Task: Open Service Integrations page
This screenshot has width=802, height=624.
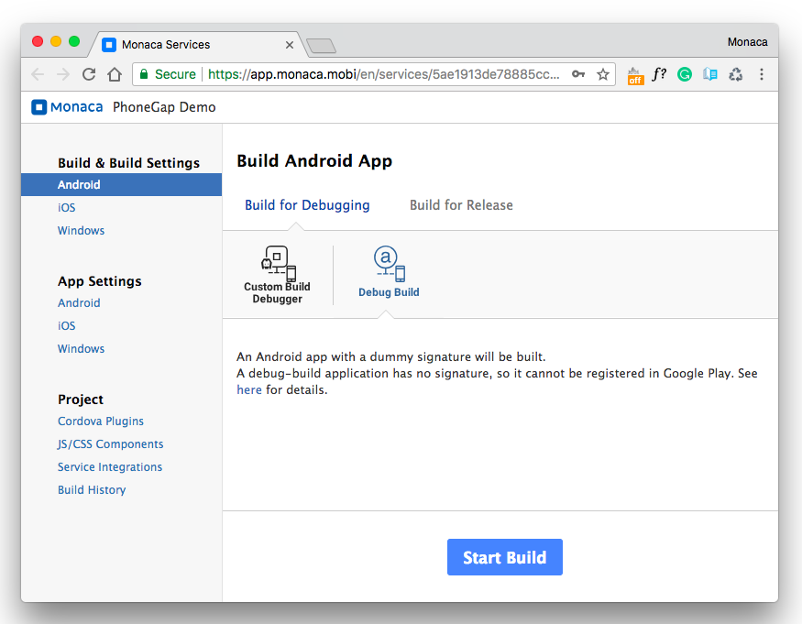Action: pos(110,467)
